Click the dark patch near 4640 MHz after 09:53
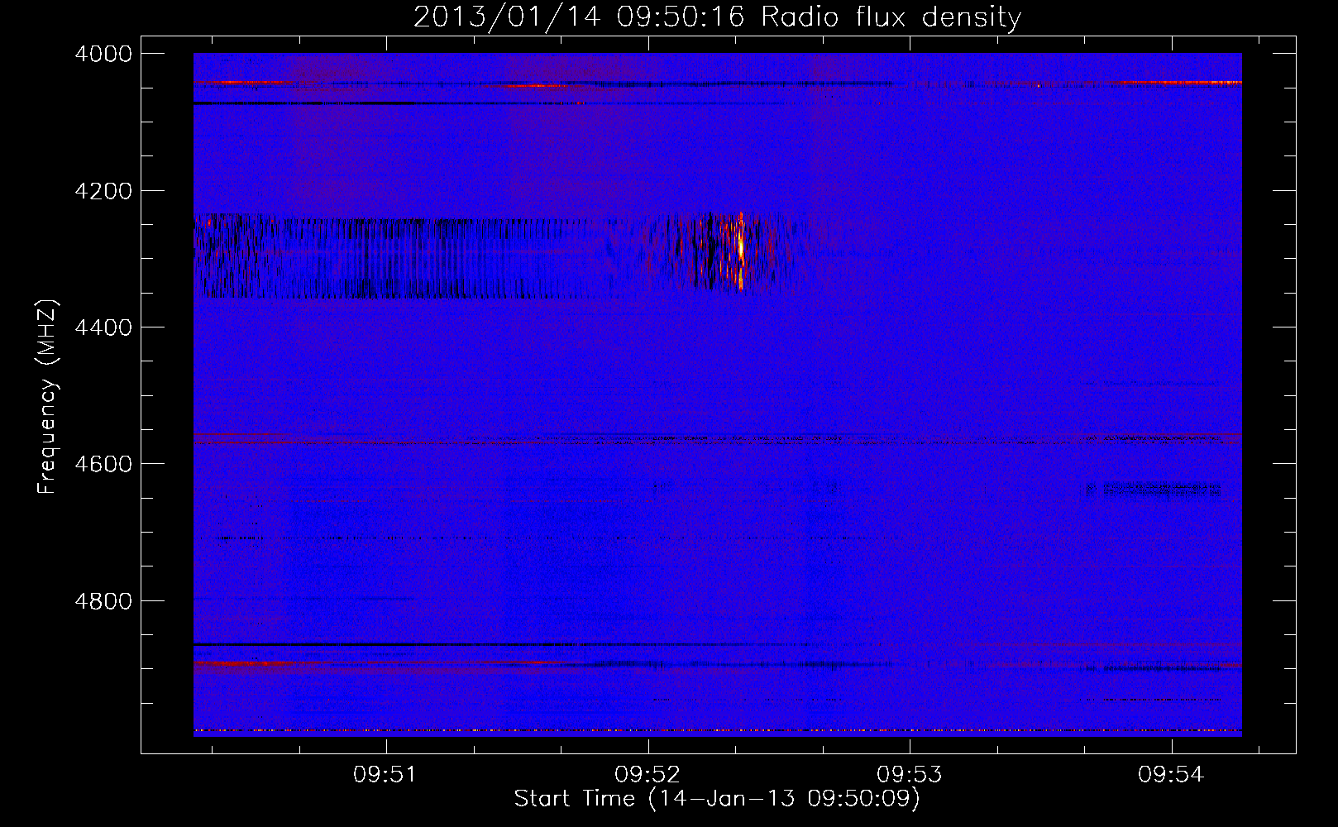Screen dimensions: 1338x827 (x=1154, y=490)
